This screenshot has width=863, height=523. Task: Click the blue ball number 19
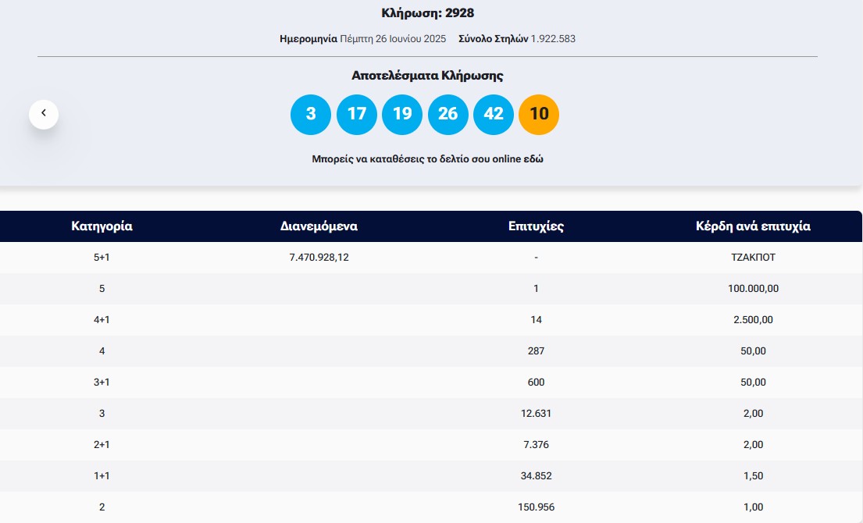point(402,114)
